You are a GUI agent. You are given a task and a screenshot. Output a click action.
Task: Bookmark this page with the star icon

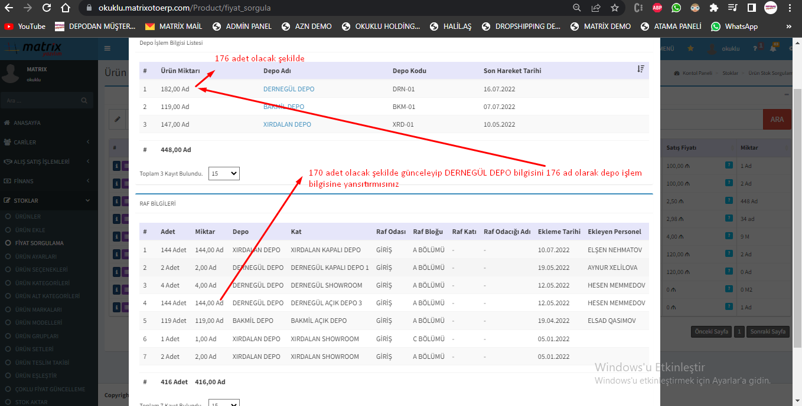(615, 8)
